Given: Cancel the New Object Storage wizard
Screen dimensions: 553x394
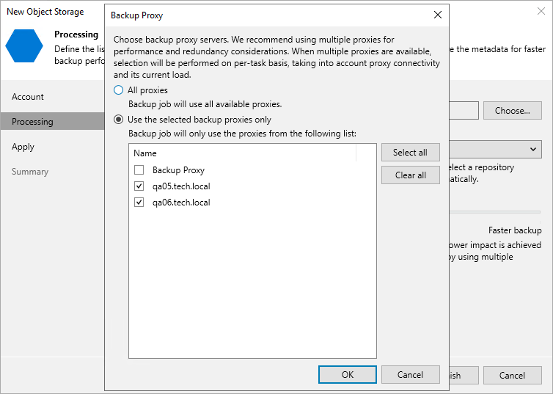Looking at the screenshot, I should (513, 376).
